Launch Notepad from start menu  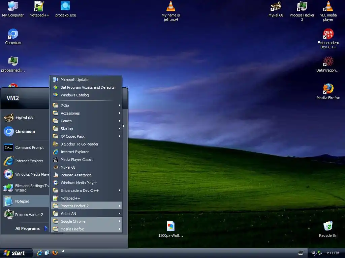tap(26, 201)
